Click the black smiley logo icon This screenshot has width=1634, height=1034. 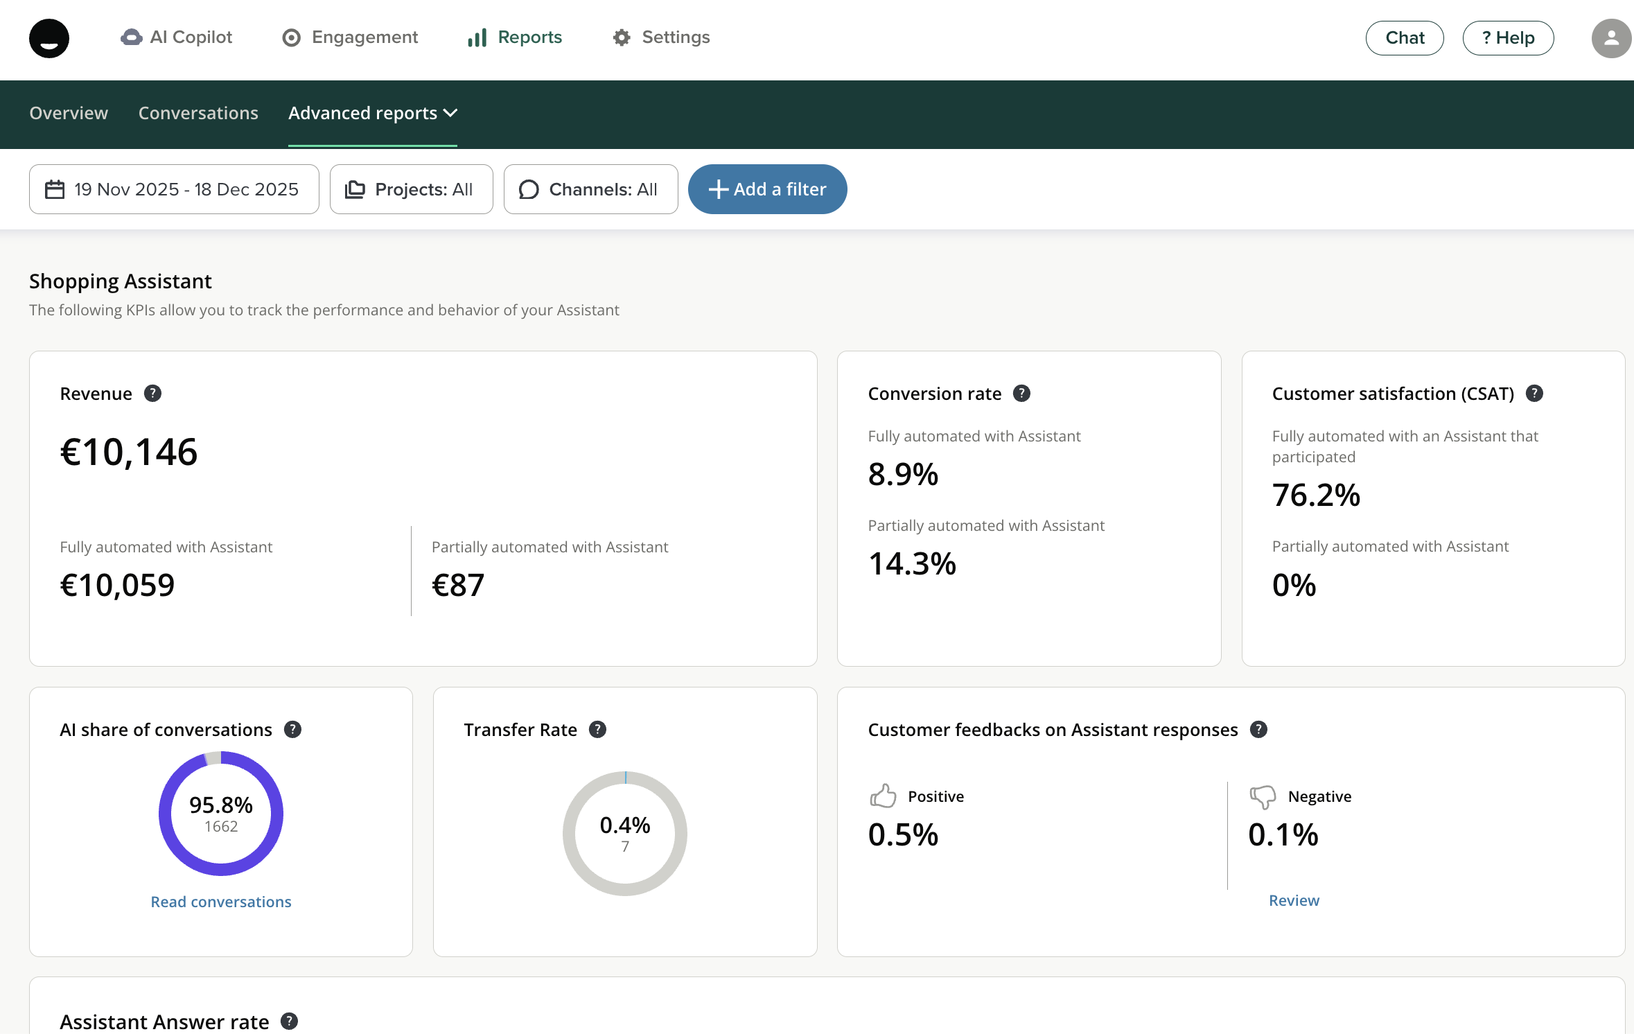tap(49, 38)
